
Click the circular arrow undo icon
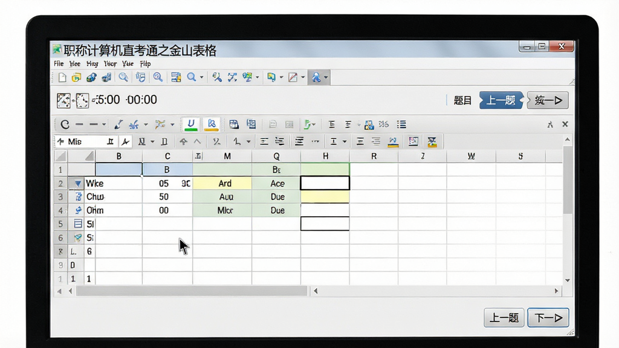point(65,124)
